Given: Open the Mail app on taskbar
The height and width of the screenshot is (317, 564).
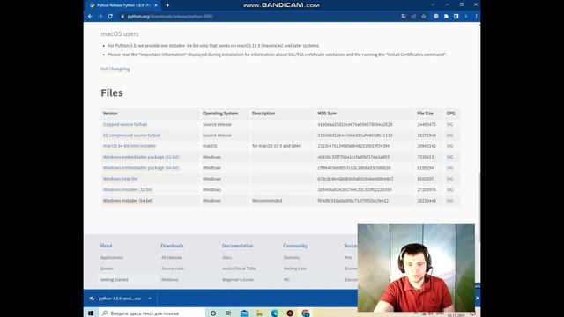Looking at the screenshot, I should point(244,313).
